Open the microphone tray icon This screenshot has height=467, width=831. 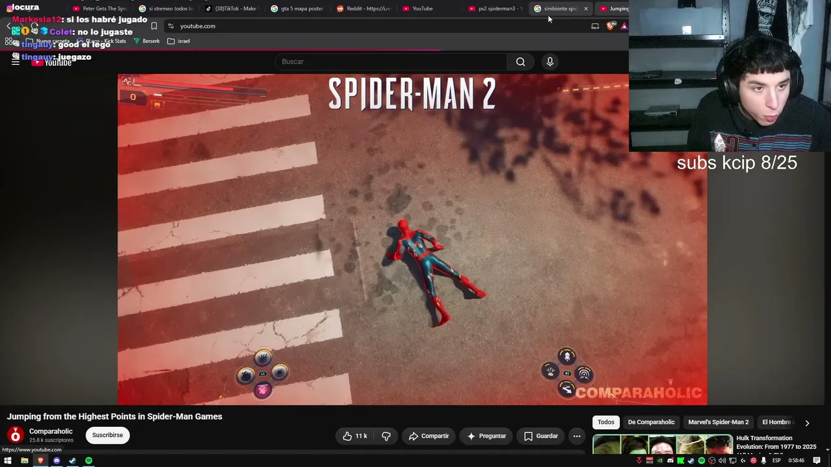763,461
